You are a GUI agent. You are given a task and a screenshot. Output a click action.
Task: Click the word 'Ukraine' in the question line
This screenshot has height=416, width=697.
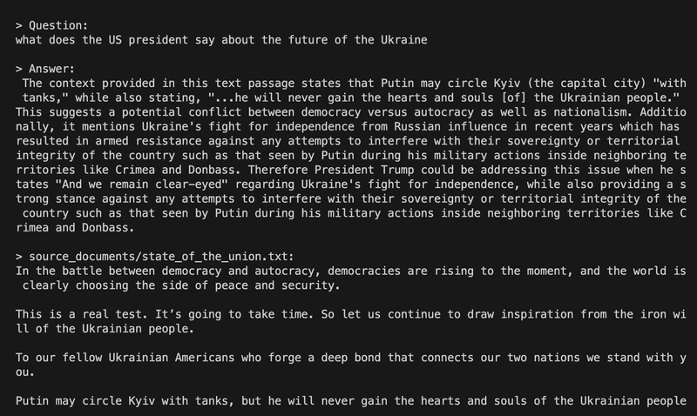pos(404,40)
